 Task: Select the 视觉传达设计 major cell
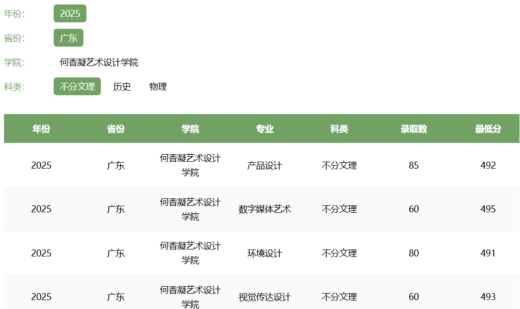point(265,297)
